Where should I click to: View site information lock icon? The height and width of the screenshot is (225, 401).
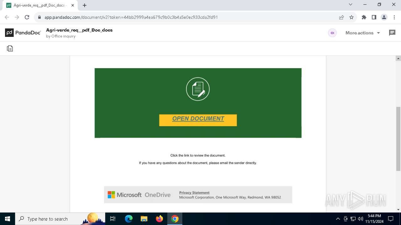[x=39, y=17]
